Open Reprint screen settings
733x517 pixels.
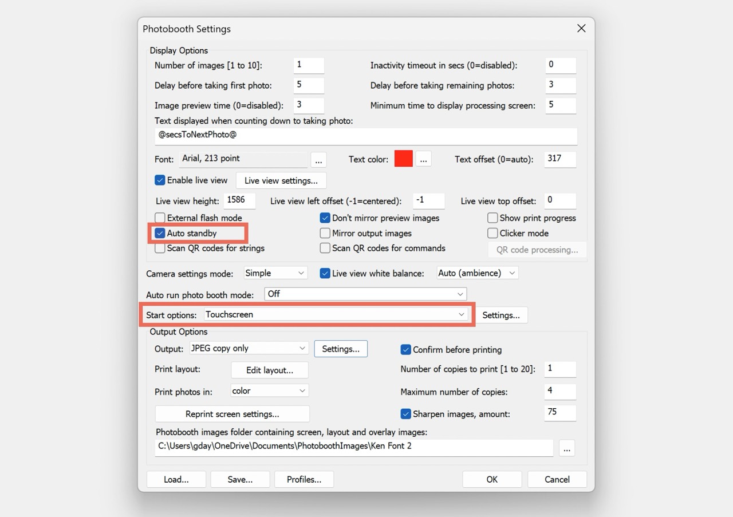232,414
